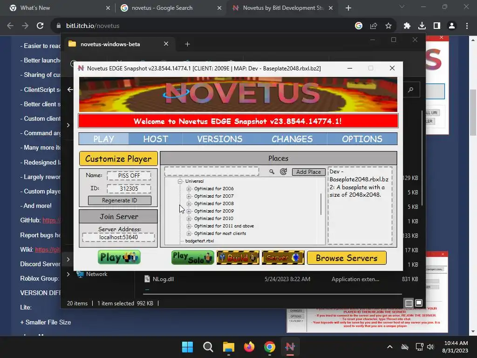Click the player Name field
This screenshot has width=477, height=358.
click(129, 176)
